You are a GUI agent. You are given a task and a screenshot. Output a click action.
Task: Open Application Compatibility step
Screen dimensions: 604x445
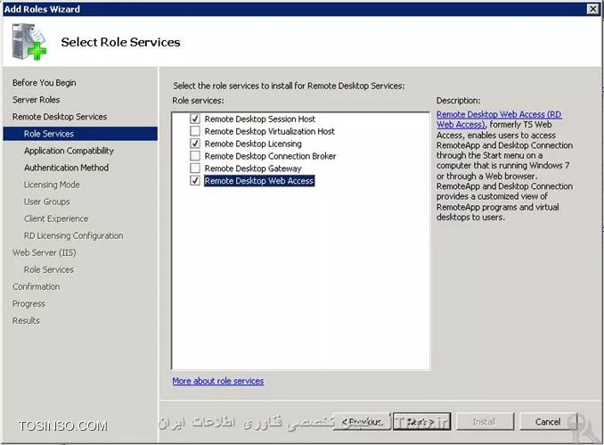point(69,151)
